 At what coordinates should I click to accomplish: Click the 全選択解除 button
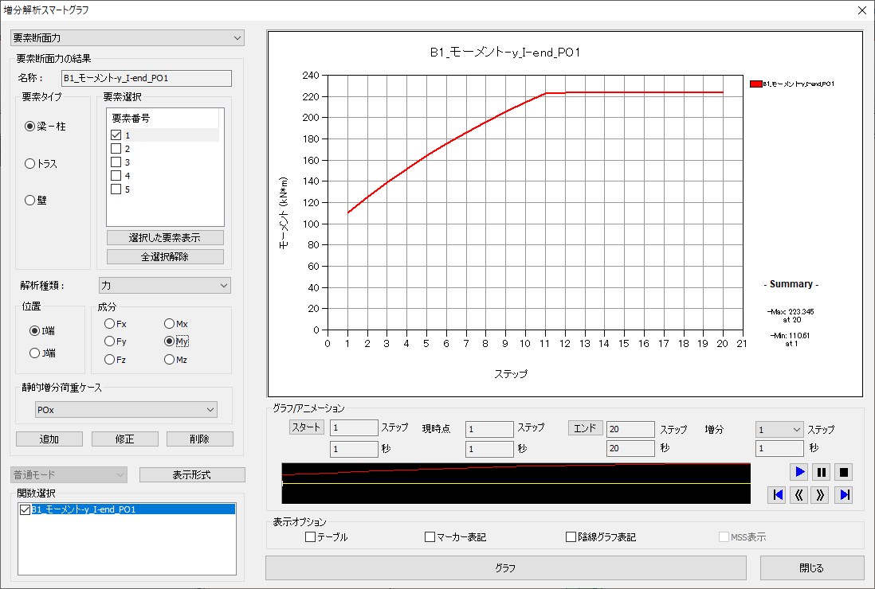coord(165,257)
